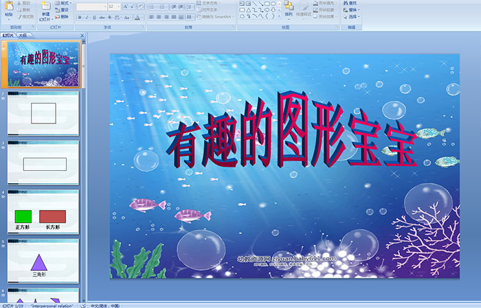Delete the slide with 删除

pos(62,17)
